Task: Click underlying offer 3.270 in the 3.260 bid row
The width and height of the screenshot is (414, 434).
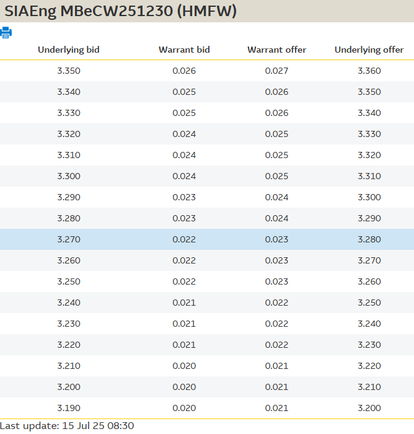Action: click(369, 260)
